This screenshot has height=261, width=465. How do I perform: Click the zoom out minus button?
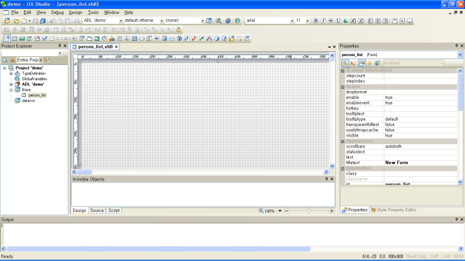click(286, 211)
